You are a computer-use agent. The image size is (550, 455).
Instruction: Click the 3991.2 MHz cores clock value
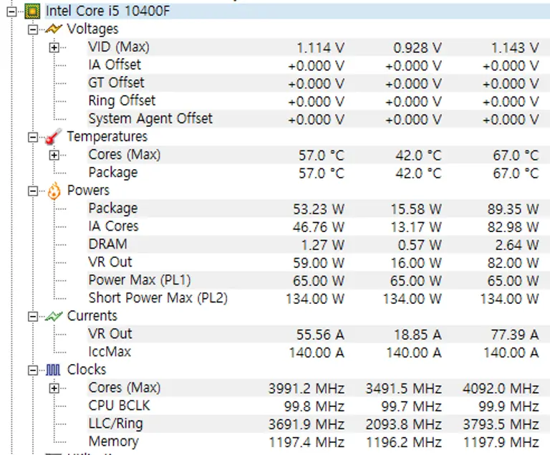[x=307, y=388]
